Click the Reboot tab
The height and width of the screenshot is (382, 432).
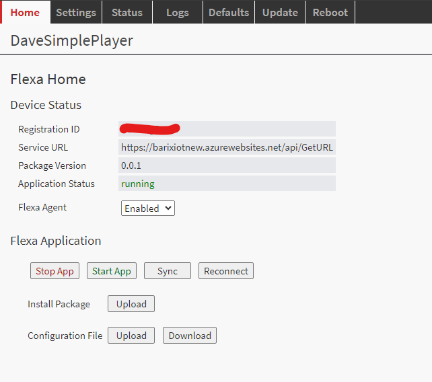click(x=330, y=12)
